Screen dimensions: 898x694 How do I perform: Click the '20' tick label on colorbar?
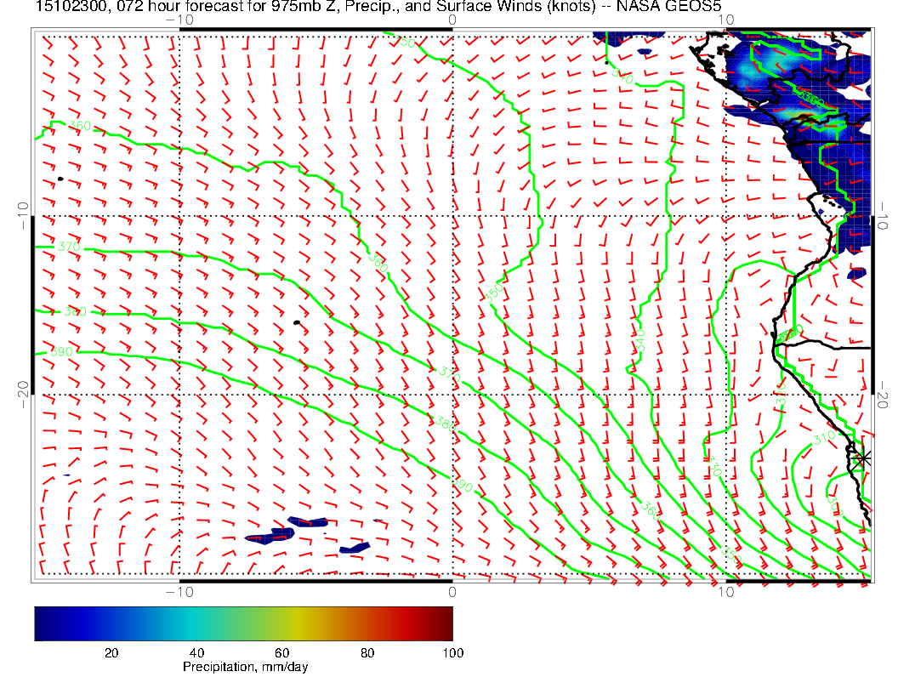[111, 653]
